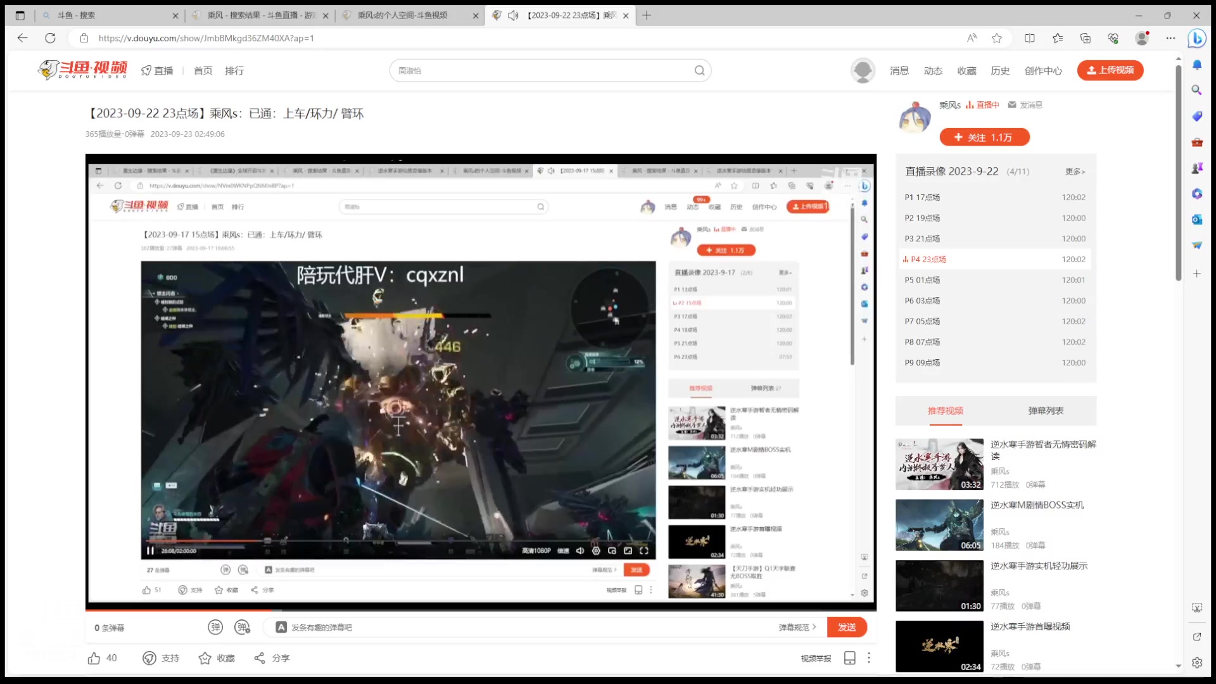This screenshot has width=1216, height=684.
Task: Open 创作中心 creator center
Action: (1043, 71)
